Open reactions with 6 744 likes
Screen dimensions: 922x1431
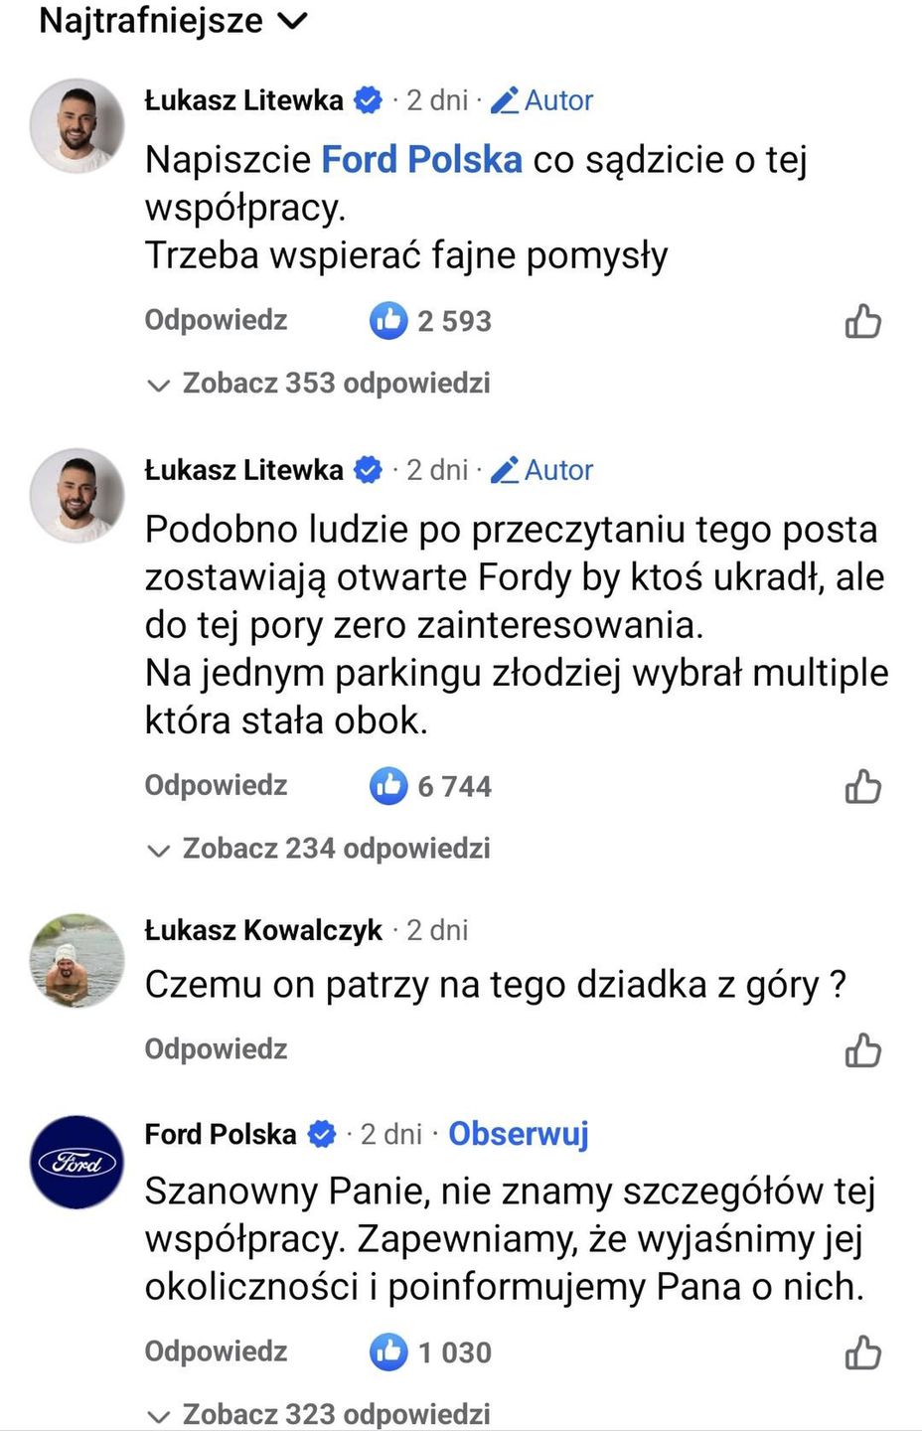tap(430, 786)
